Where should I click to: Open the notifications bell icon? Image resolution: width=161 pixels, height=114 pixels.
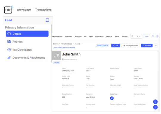153,36
